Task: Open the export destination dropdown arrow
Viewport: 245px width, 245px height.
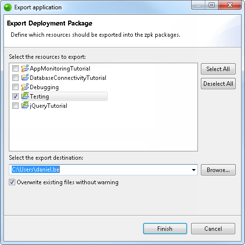Action: [x=194, y=170]
